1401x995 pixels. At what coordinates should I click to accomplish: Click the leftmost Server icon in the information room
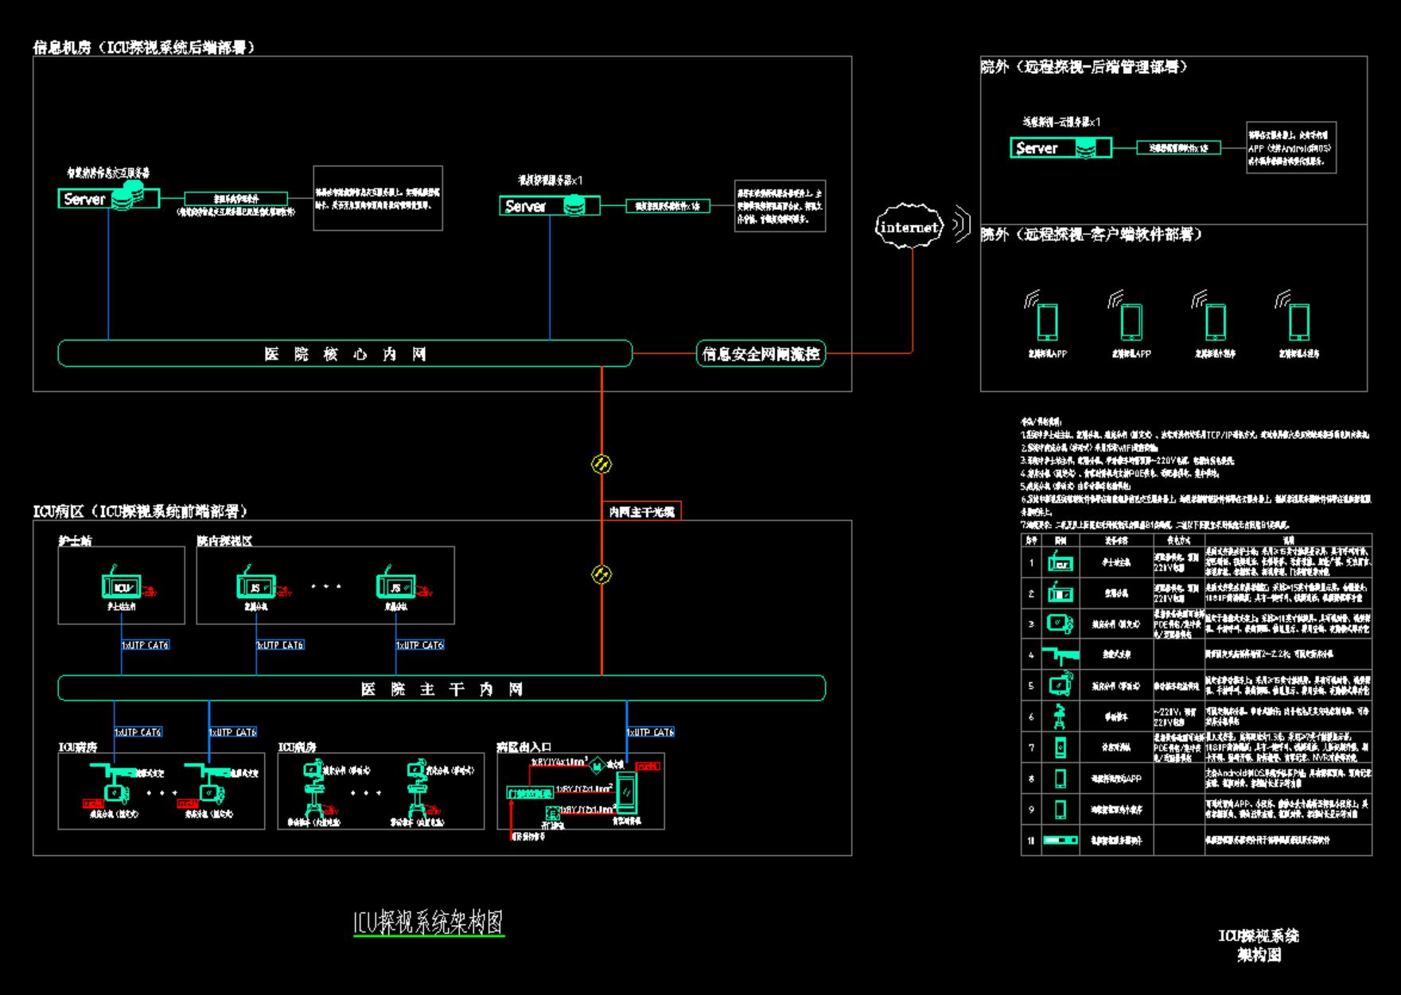(x=107, y=198)
